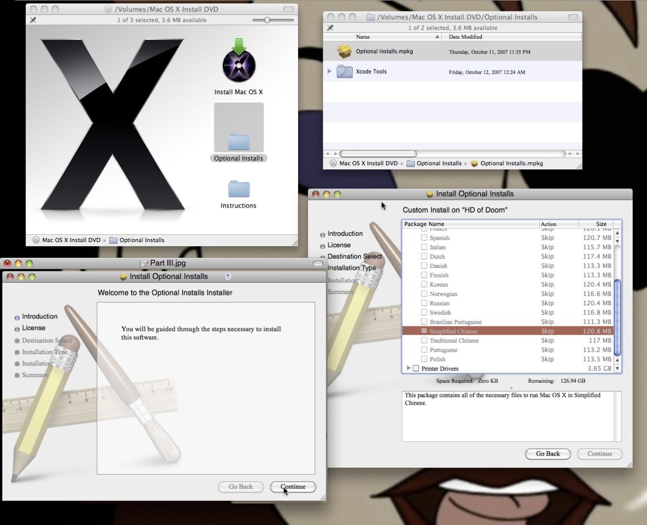Click Package Name column header
Viewport: 647px width, 525px height.
(x=471, y=224)
